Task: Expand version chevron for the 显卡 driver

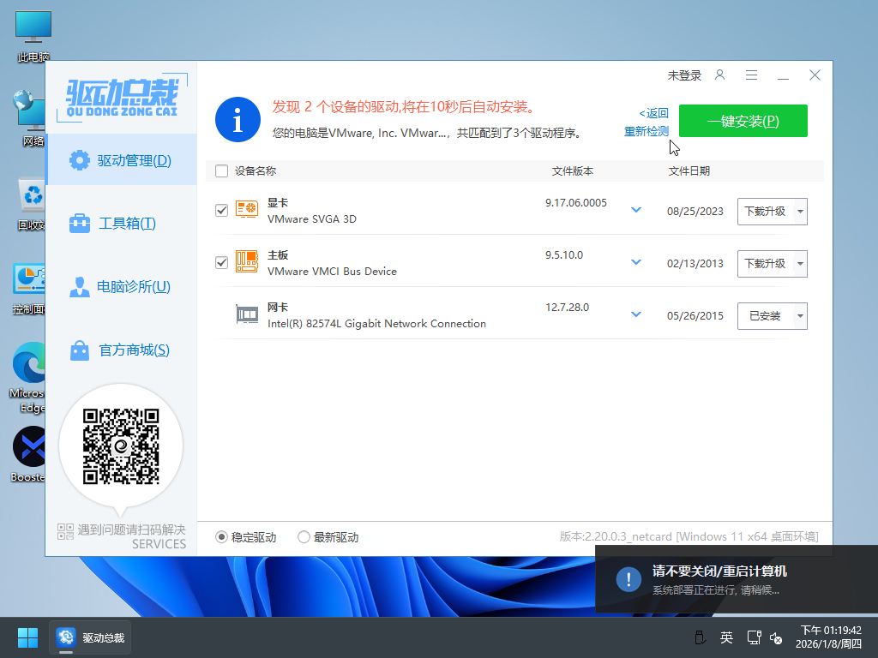Action: (x=636, y=210)
